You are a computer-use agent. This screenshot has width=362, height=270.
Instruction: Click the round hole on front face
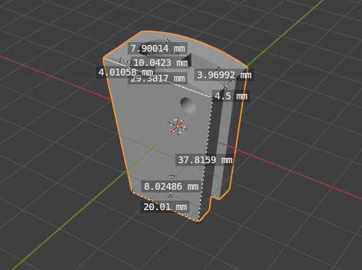(x=188, y=105)
